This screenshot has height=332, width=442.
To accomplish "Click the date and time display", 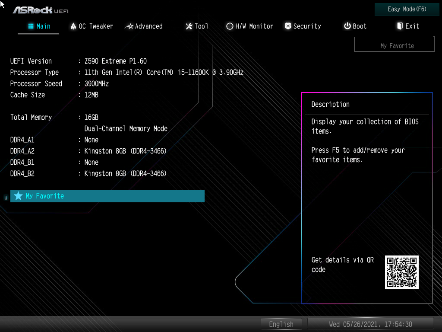I will (x=370, y=324).
